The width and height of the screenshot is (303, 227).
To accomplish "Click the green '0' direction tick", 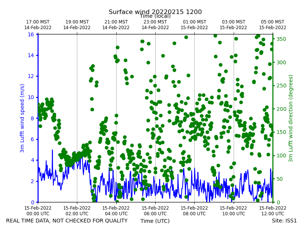I will pyautogui.click(x=278, y=202).
